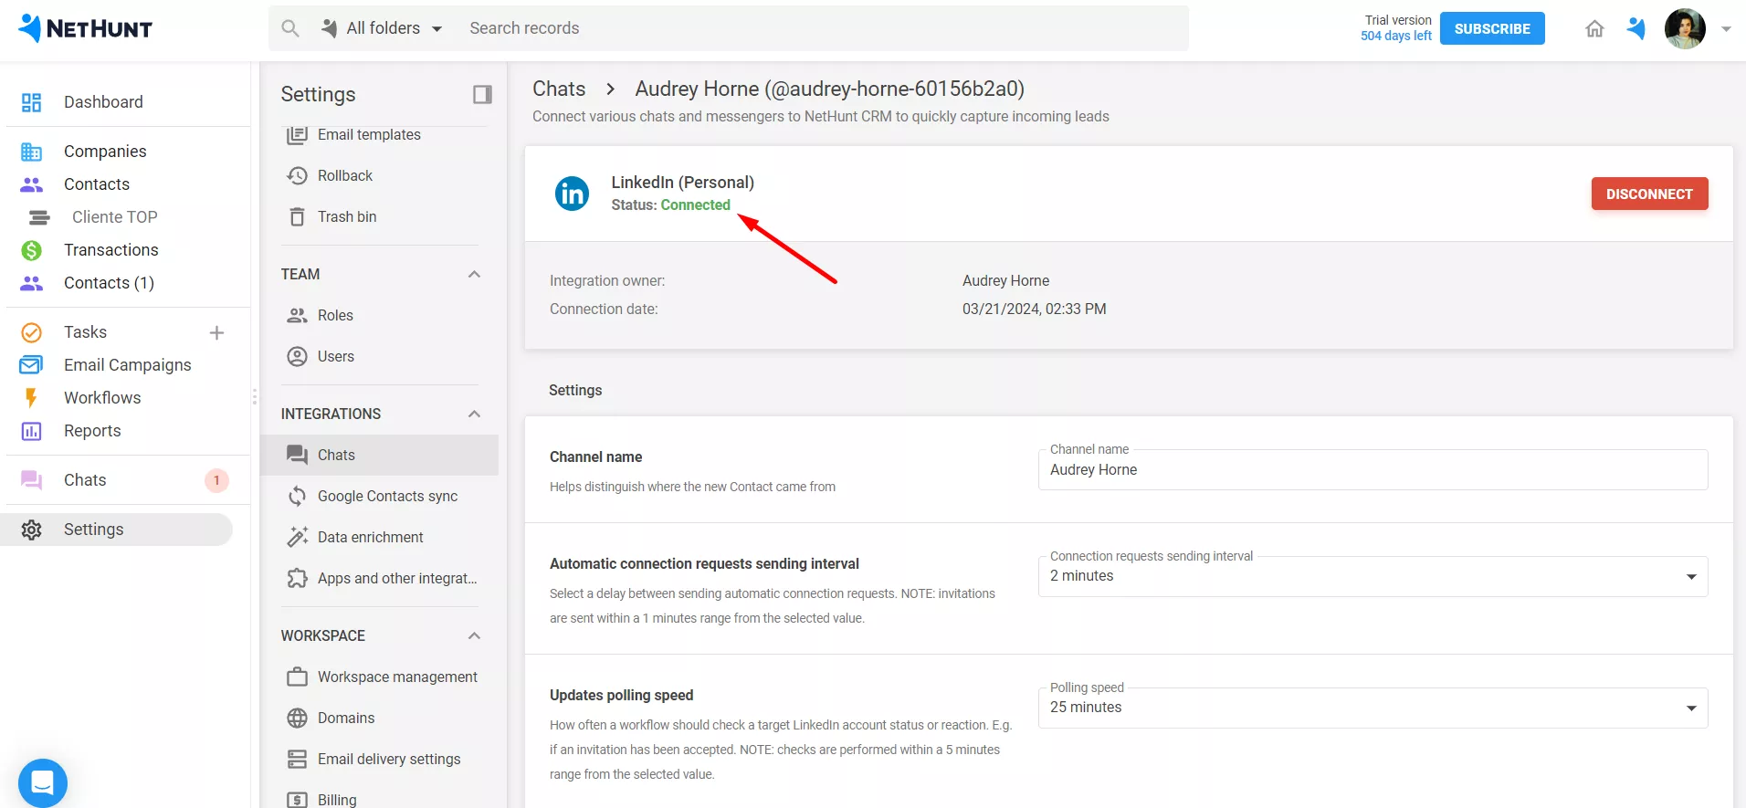Click the 504 days left link

[1395, 36]
